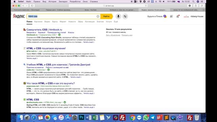Open the 'Ещё' more services tab
Screen dimensions: 217x122
tap(116, 22)
